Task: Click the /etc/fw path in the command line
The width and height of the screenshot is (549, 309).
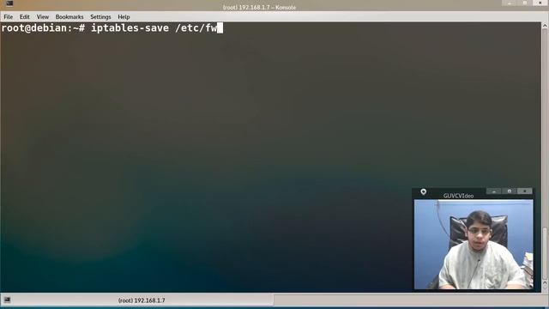Action: 196,28
